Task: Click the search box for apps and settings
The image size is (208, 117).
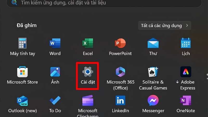Action: click(104, 3)
